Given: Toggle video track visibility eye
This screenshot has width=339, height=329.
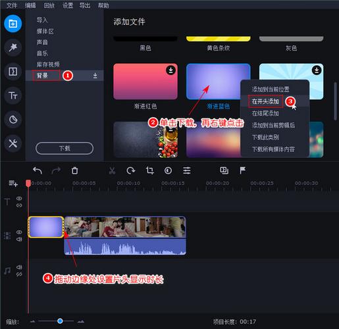Looking at the screenshot, I should click(19, 232).
